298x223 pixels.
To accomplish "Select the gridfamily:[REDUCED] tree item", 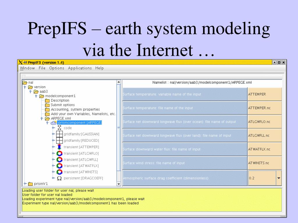I will tap(81, 141).
